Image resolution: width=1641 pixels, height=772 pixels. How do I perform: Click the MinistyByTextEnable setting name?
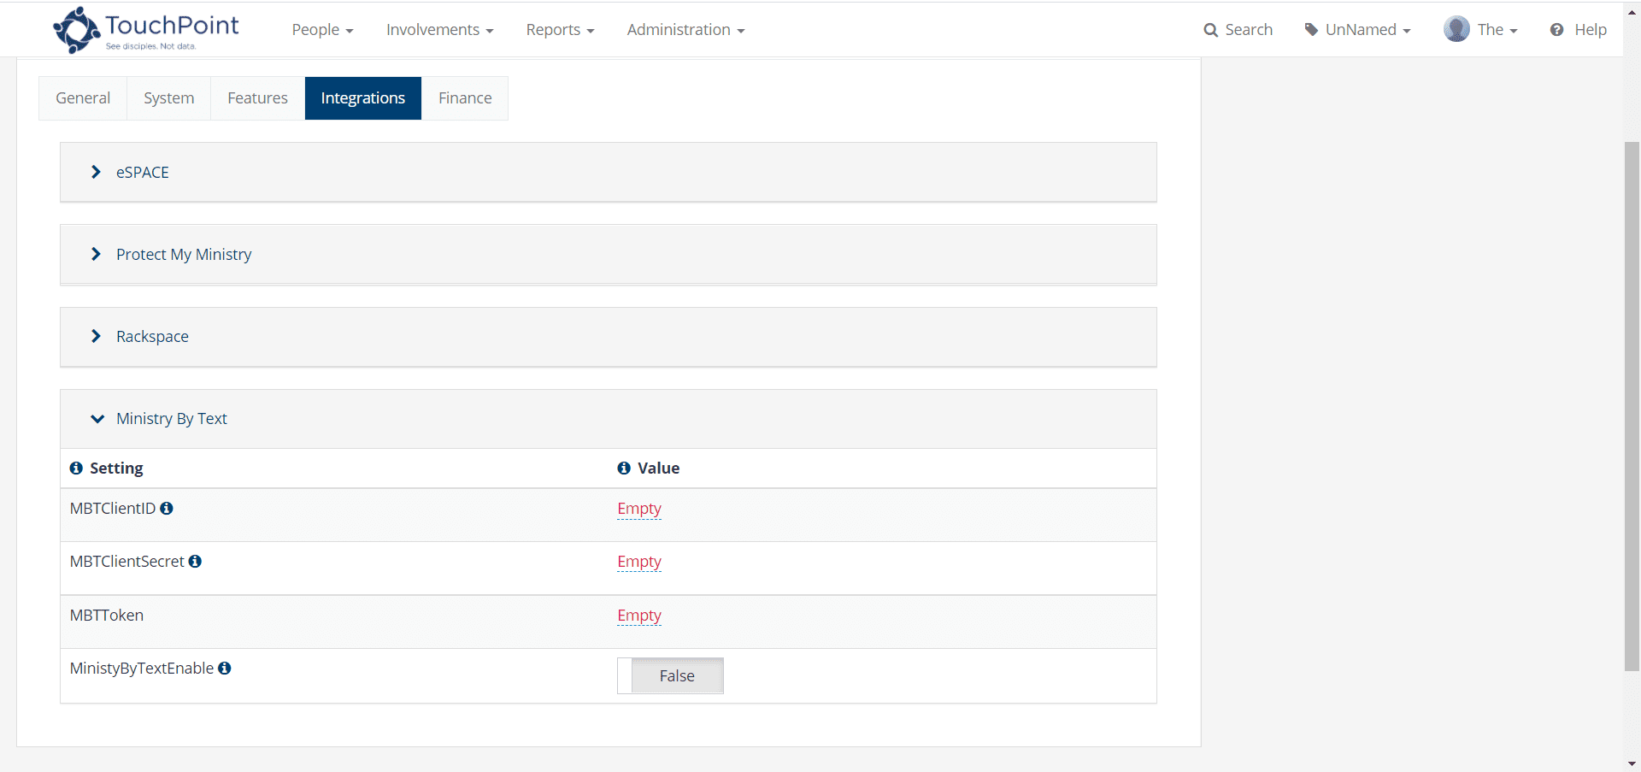pos(142,669)
